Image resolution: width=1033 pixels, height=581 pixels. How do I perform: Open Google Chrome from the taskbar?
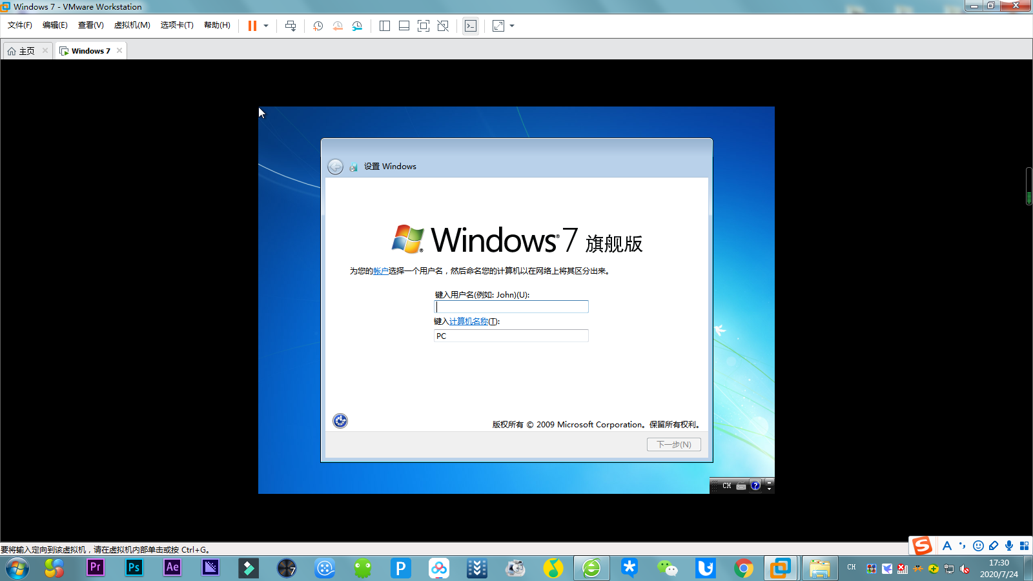point(743,568)
